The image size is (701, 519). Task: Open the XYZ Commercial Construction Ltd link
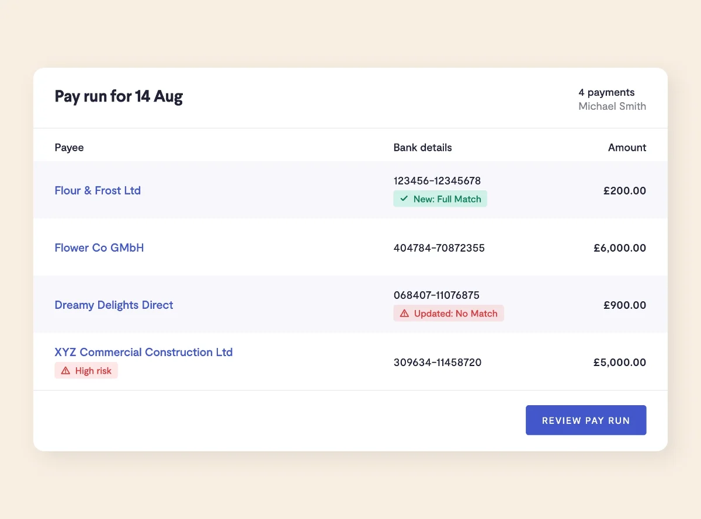[x=144, y=352]
